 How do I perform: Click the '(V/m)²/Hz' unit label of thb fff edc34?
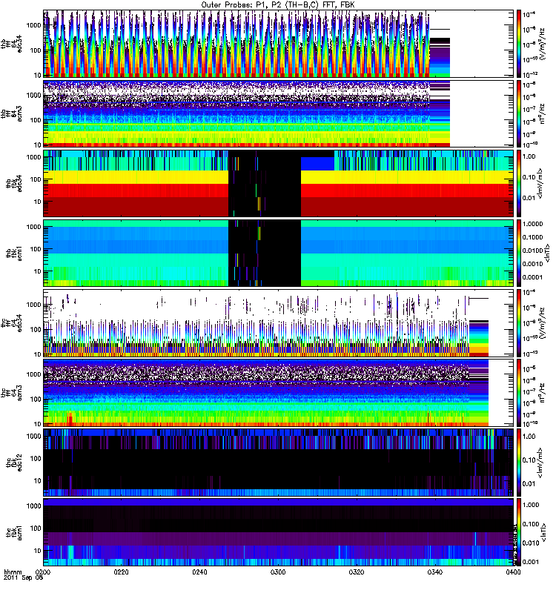pos(542,44)
